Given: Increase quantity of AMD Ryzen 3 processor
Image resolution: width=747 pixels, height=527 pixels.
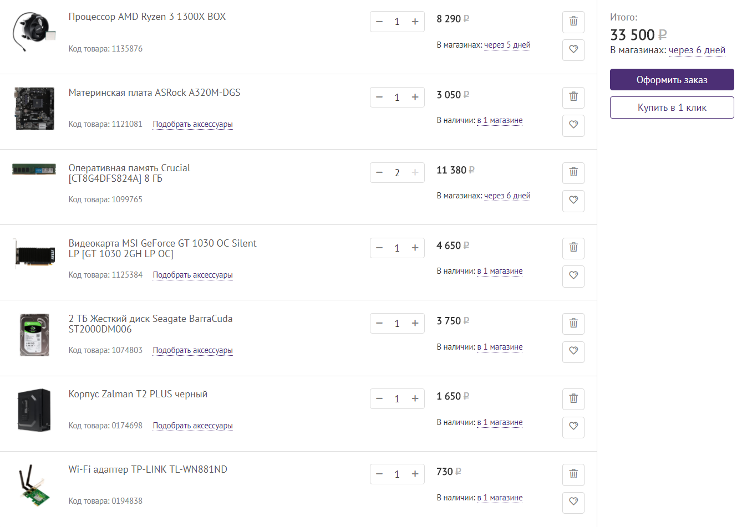Looking at the screenshot, I should (415, 22).
